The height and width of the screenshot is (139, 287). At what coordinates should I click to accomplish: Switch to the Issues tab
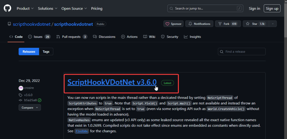(39, 37)
